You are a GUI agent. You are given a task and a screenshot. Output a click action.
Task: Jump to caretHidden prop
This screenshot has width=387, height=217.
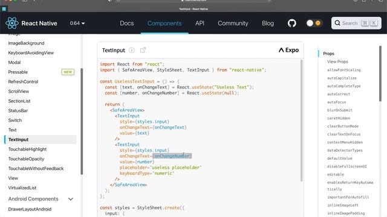click(x=339, y=118)
